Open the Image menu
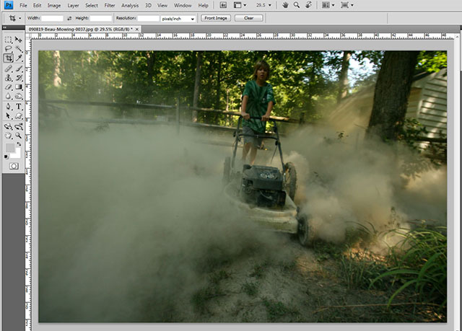 click(54, 5)
